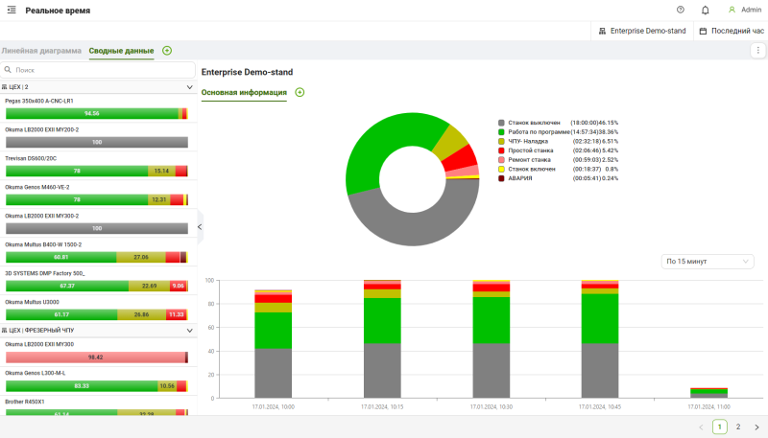Open Последний час time range button
This screenshot has height=438, width=768.
(732, 31)
